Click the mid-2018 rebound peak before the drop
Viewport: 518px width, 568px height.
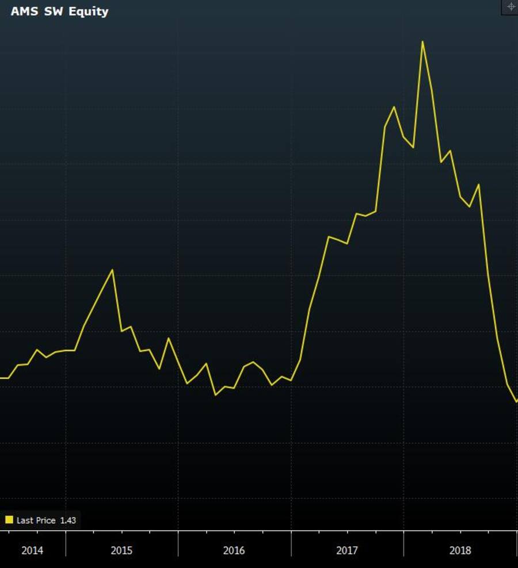coord(478,185)
